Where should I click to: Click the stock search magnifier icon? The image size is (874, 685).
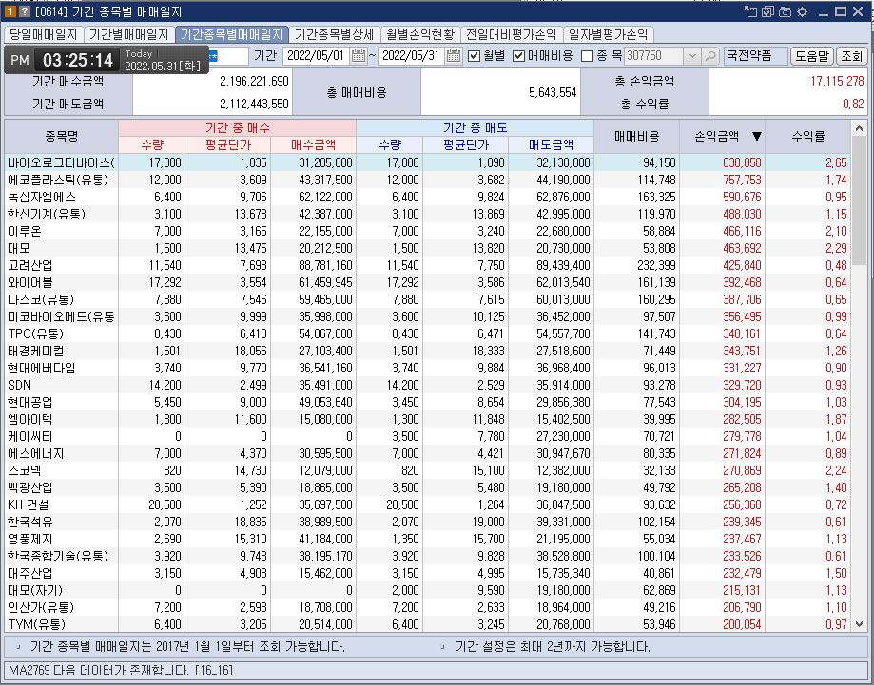(x=710, y=56)
